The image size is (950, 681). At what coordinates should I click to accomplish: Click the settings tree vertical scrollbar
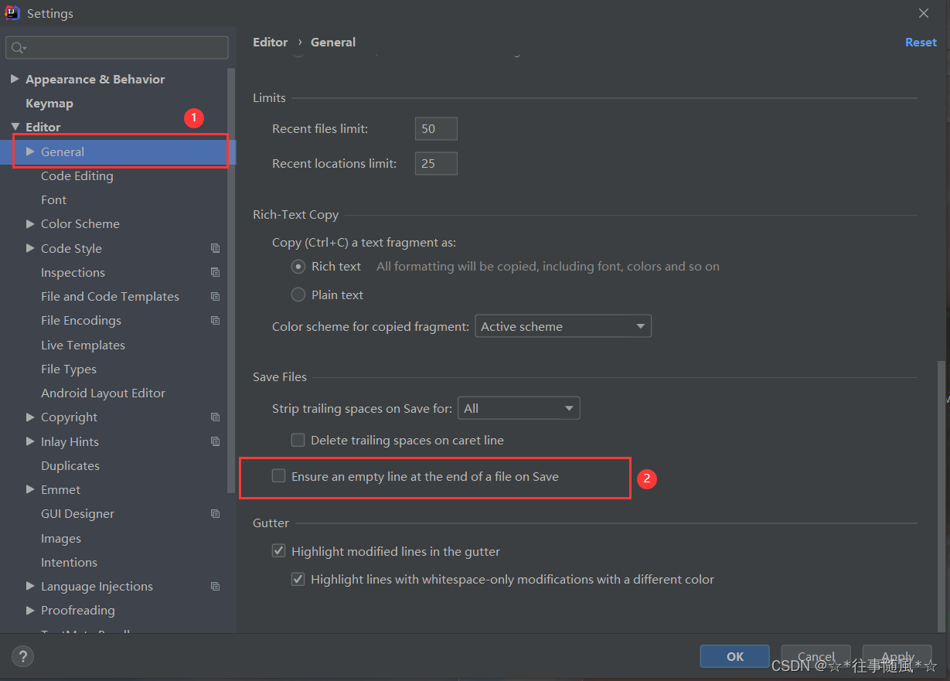[x=231, y=280]
